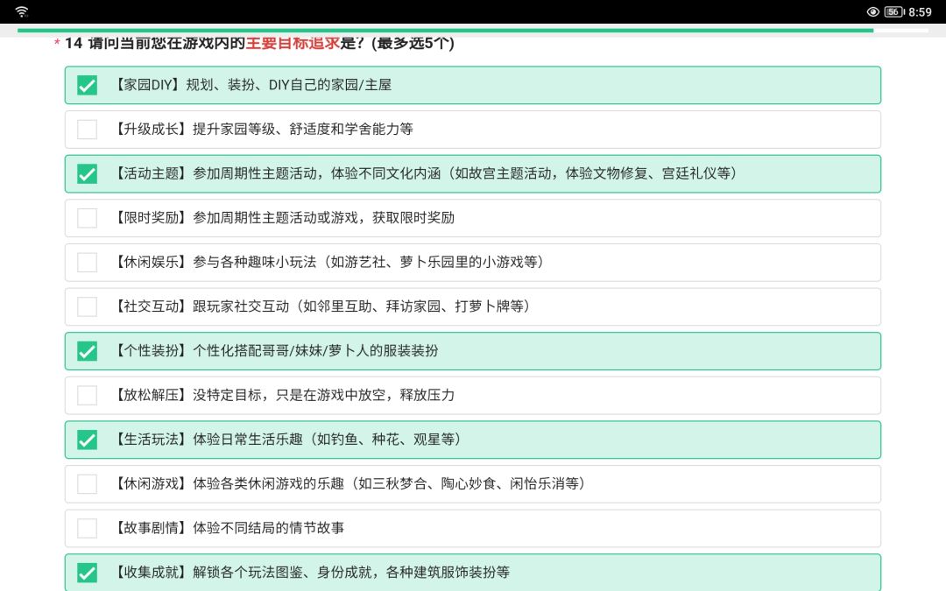Image resolution: width=946 pixels, height=591 pixels.
Task: Click the green survey progress bar
Action: [445, 30]
